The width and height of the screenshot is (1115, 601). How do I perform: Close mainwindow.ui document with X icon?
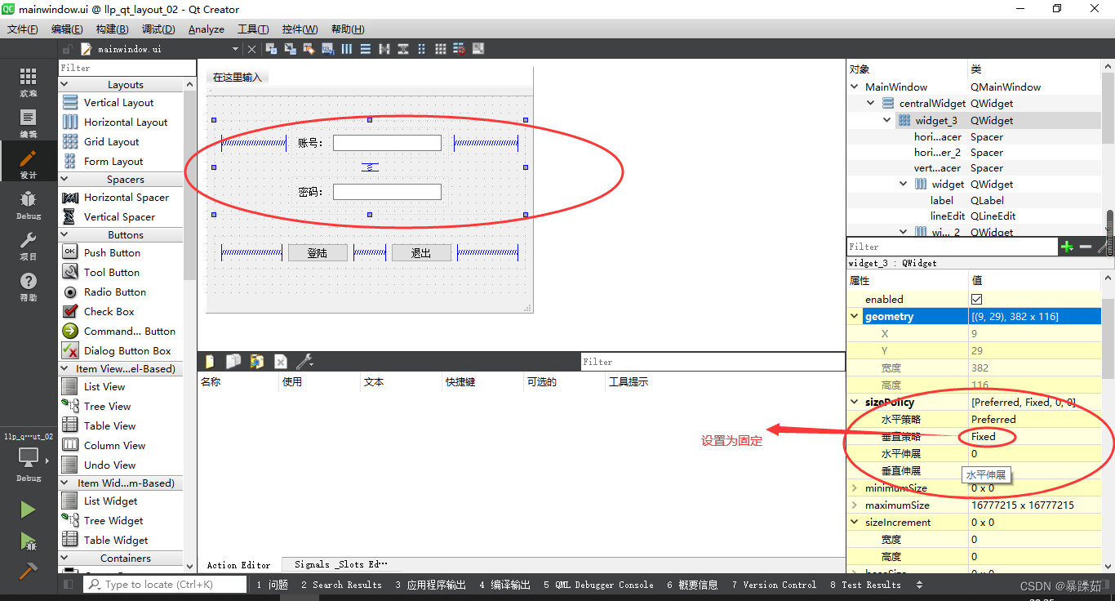[251, 49]
